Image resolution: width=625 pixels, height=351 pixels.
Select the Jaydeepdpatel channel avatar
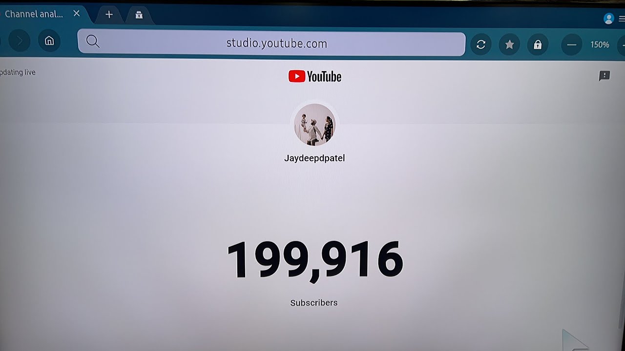pyautogui.click(x=314, y=125)
